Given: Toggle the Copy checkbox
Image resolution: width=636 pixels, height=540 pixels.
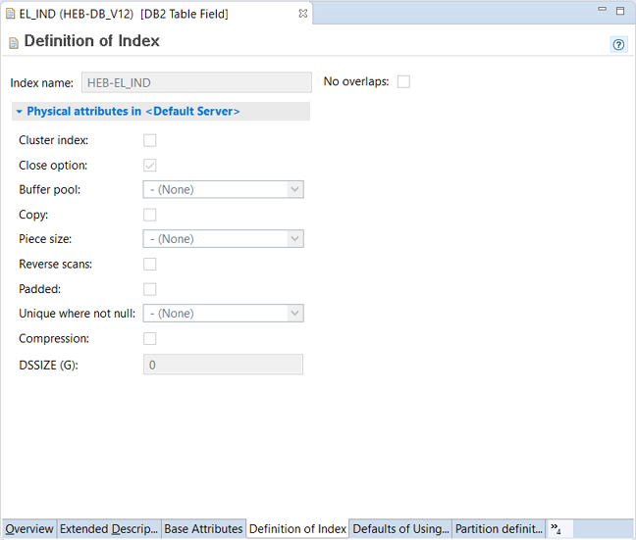Looking at the screenshot, I should point(150,215).
